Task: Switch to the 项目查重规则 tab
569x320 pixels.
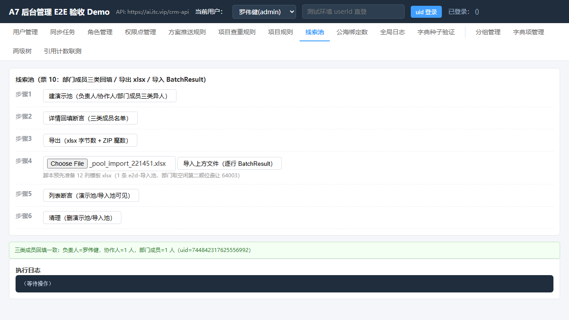Action: (237, 32)
